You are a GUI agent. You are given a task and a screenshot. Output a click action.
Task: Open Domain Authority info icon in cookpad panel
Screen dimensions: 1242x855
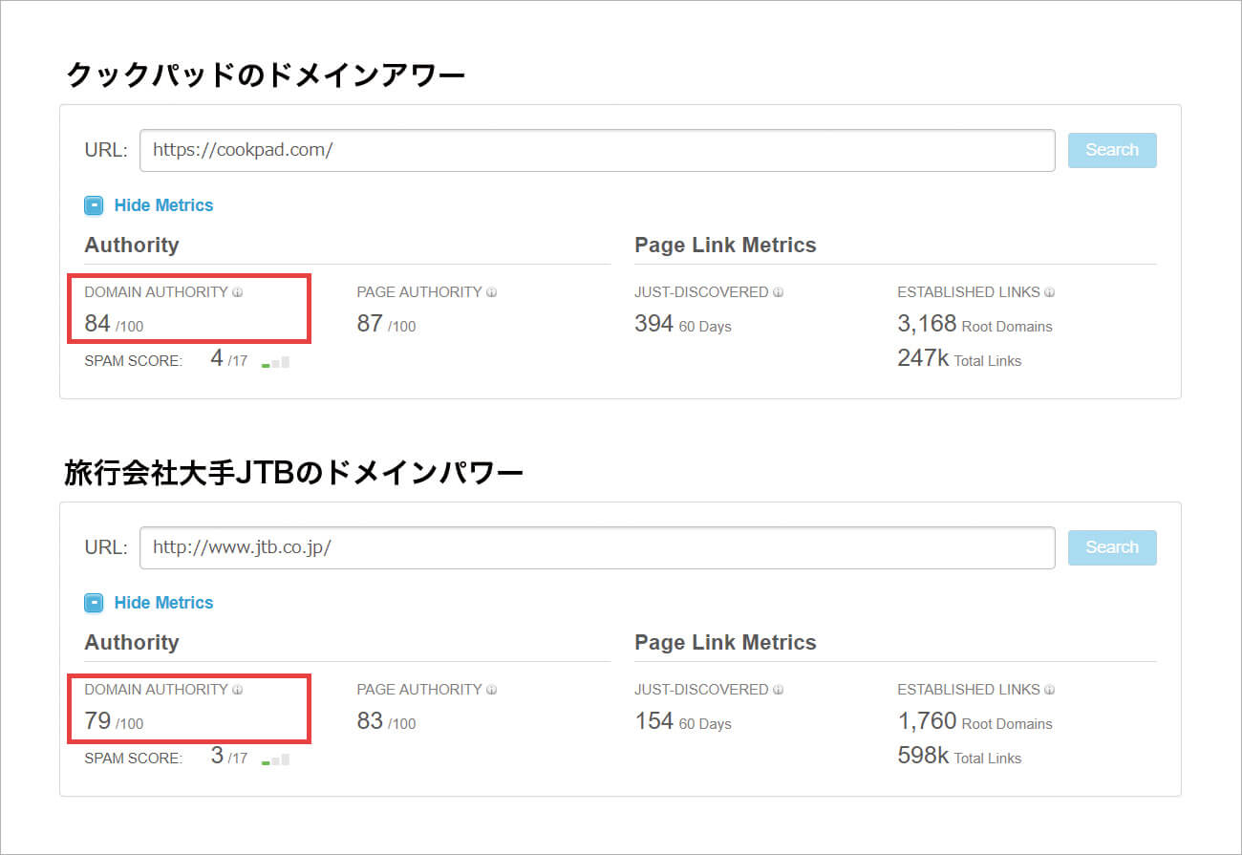tap(238, 292)
